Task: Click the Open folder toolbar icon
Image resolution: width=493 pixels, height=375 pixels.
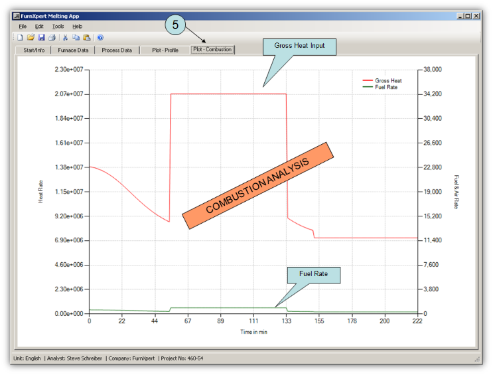Action: coord(31,37)
